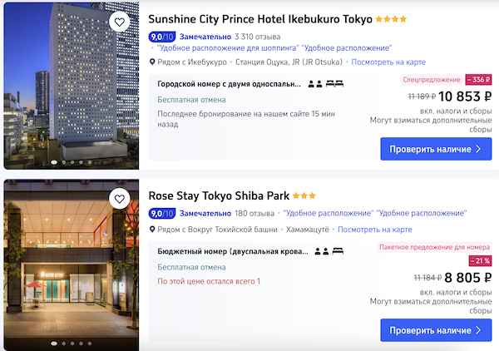This screenshot has width=499, height=351.
Task: Save Sunshine City Prince Hotel to favorites
Action: 120,22
